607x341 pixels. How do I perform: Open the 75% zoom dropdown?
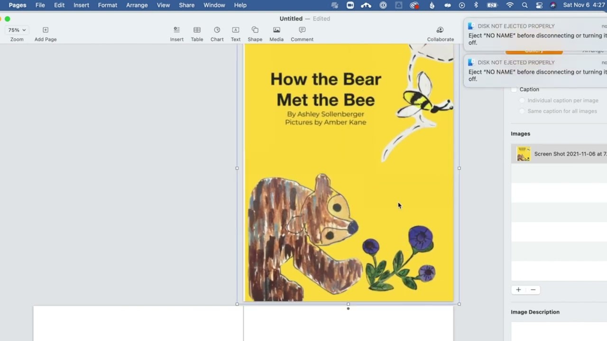(x=17, y=30)
